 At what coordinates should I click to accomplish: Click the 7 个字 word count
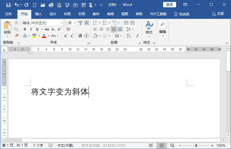click(38, 145)
